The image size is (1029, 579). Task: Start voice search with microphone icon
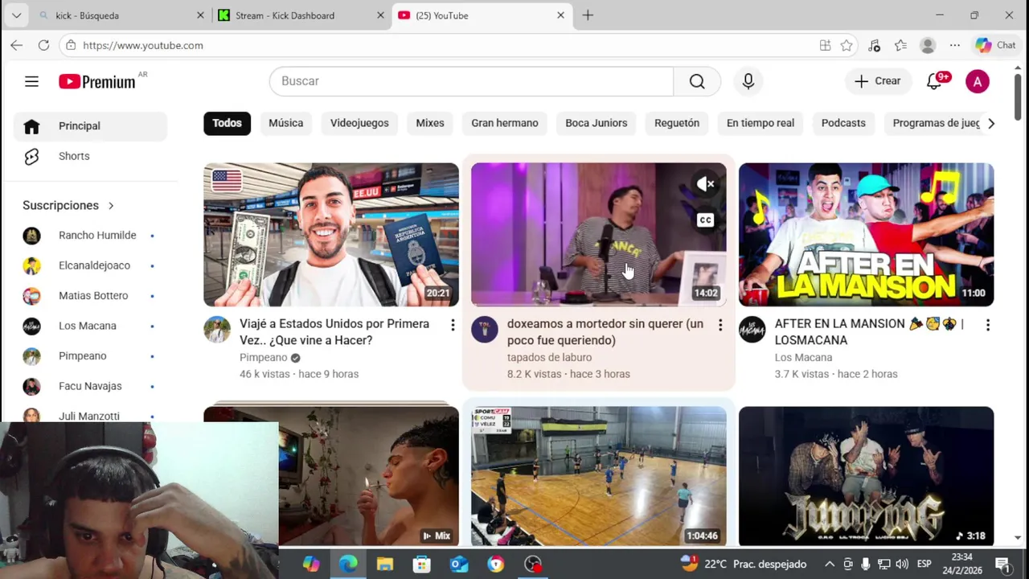click(x=748, y=81)
